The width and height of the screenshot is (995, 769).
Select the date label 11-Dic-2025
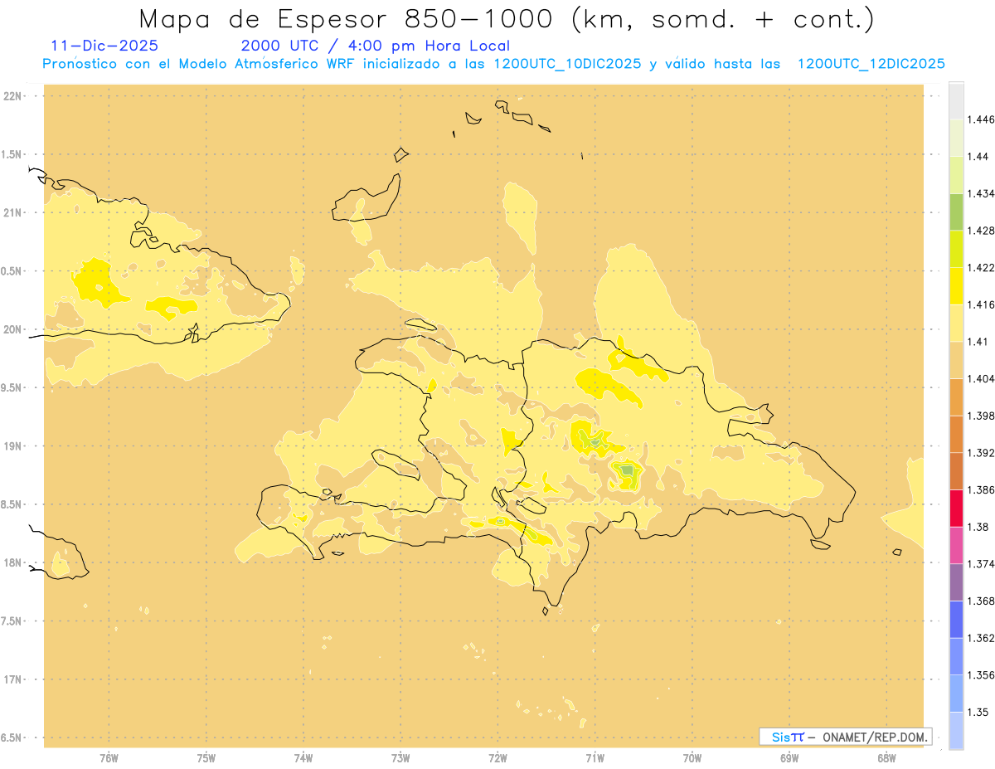(x=104, y=46)
